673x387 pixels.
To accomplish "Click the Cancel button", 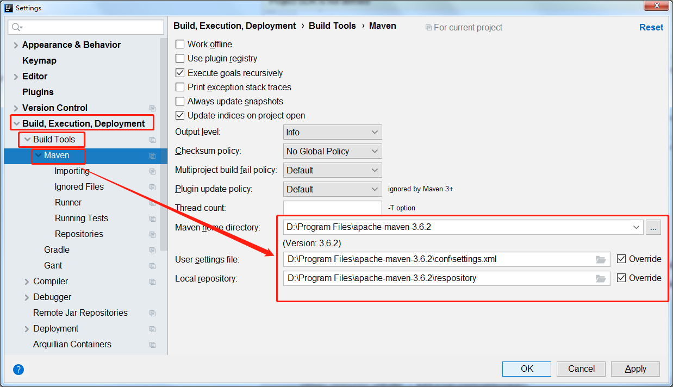I will [581, 369].
